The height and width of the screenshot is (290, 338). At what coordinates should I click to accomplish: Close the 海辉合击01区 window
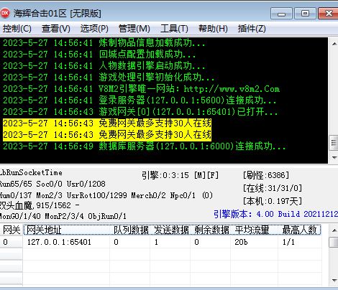pyautogui.click(x=328, y=13)
